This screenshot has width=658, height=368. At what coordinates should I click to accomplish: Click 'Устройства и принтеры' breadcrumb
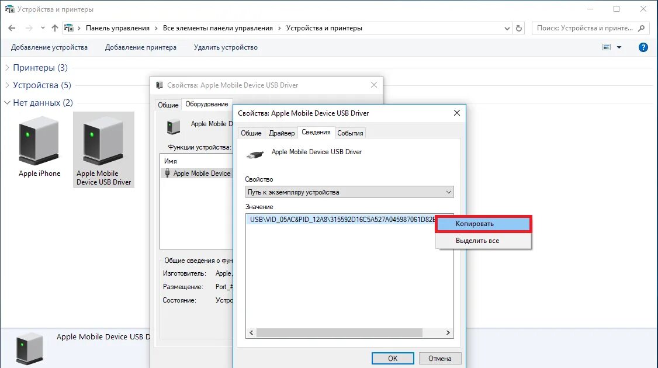[x=324, y=28]
